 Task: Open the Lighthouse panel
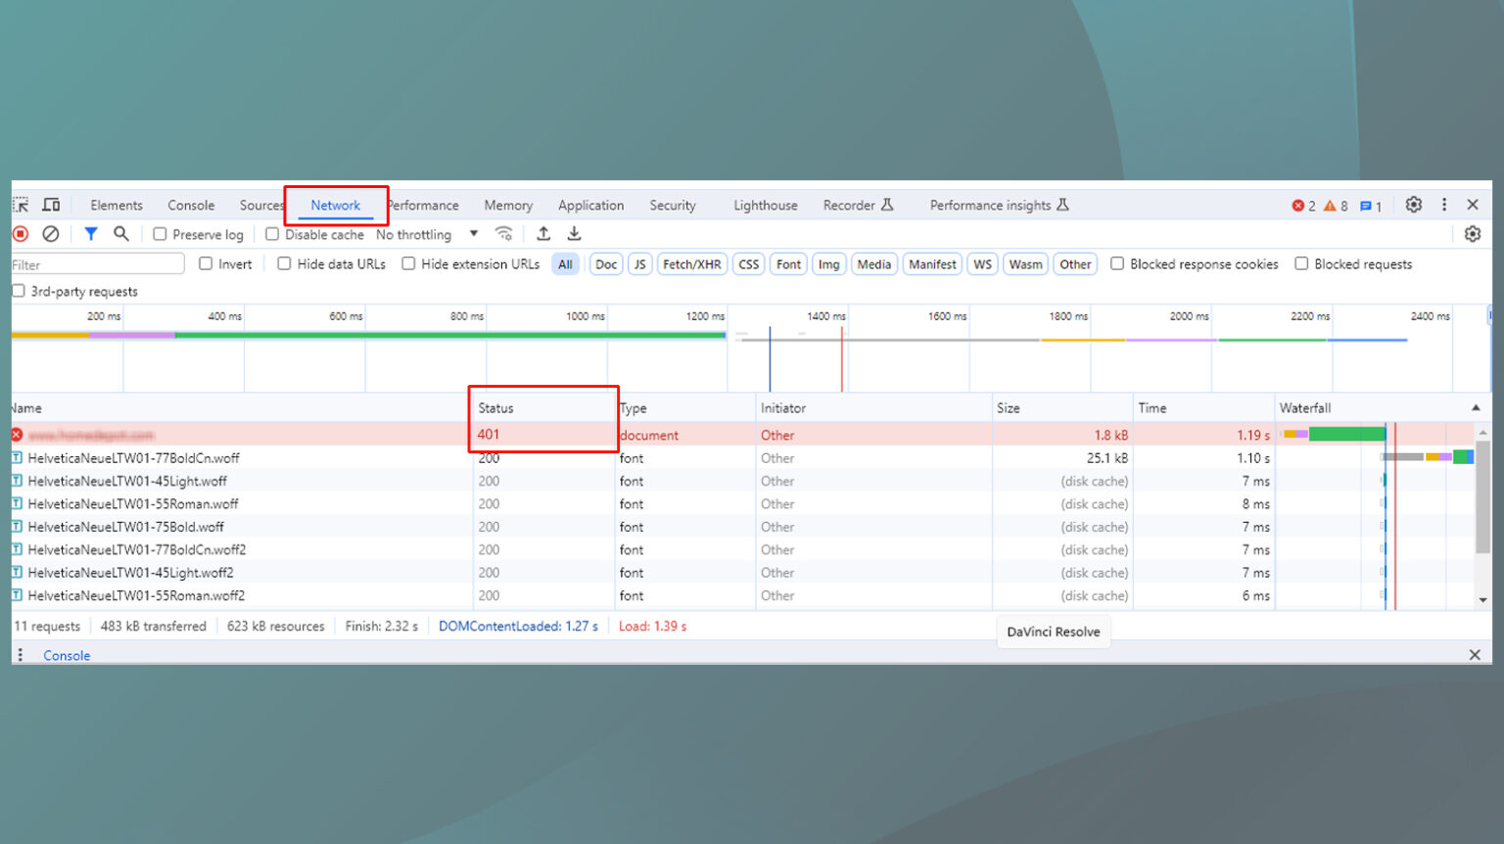(x=765, y=205)
